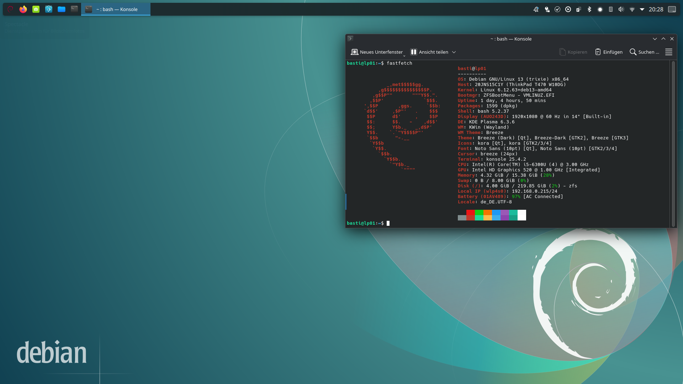
Task: Click the 'Locale: de_DE.UTF-8' line
Action: coord(485,202)
